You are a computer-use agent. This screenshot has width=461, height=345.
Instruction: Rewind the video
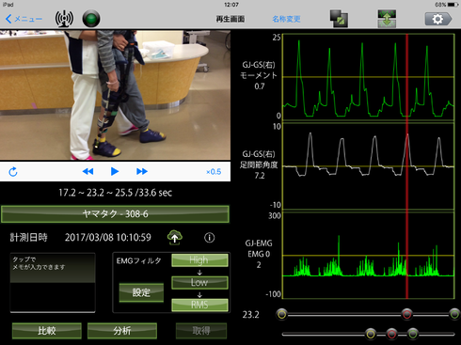pyautogui.click(x=87, y=171)
